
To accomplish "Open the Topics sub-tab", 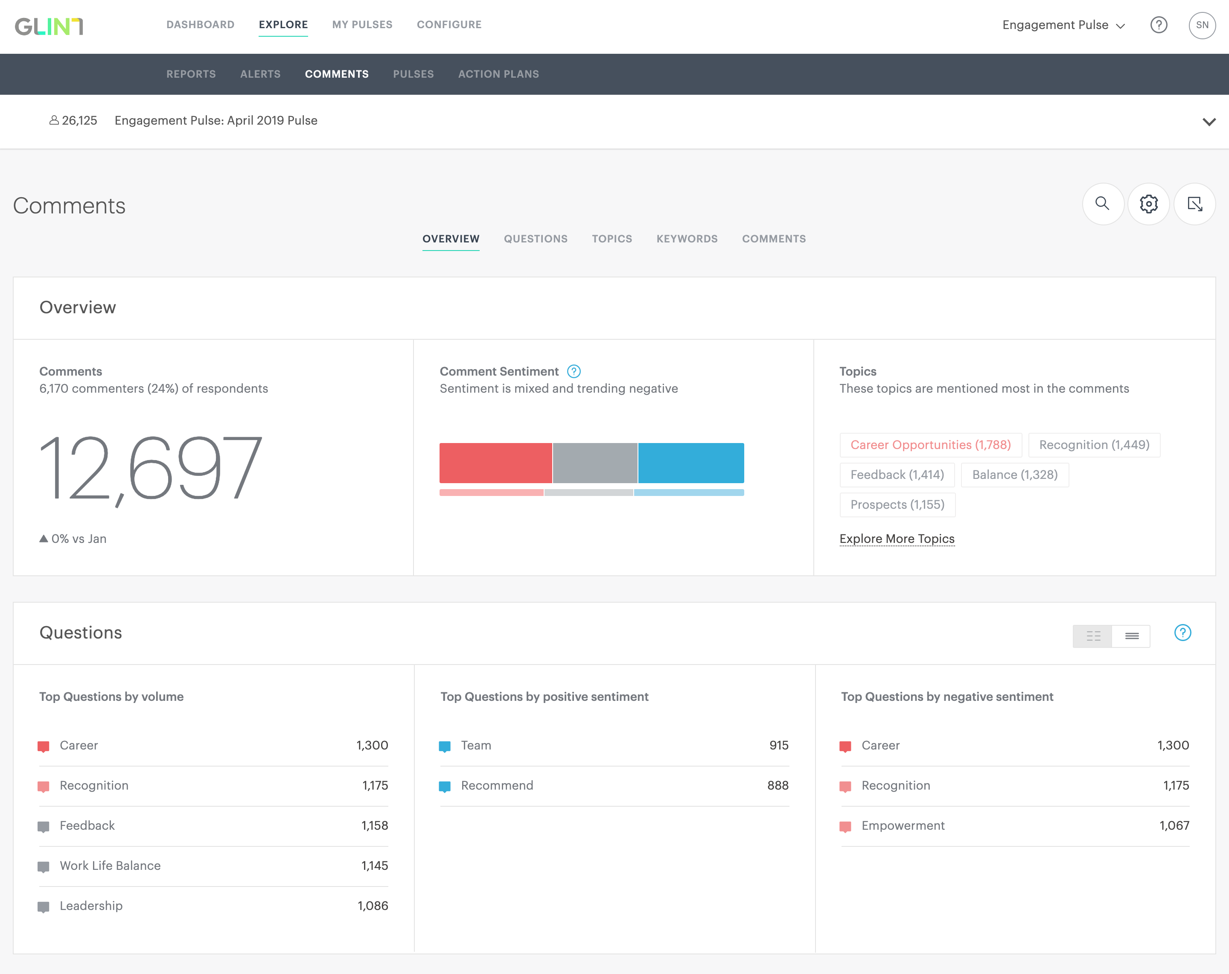I will 612,239.
